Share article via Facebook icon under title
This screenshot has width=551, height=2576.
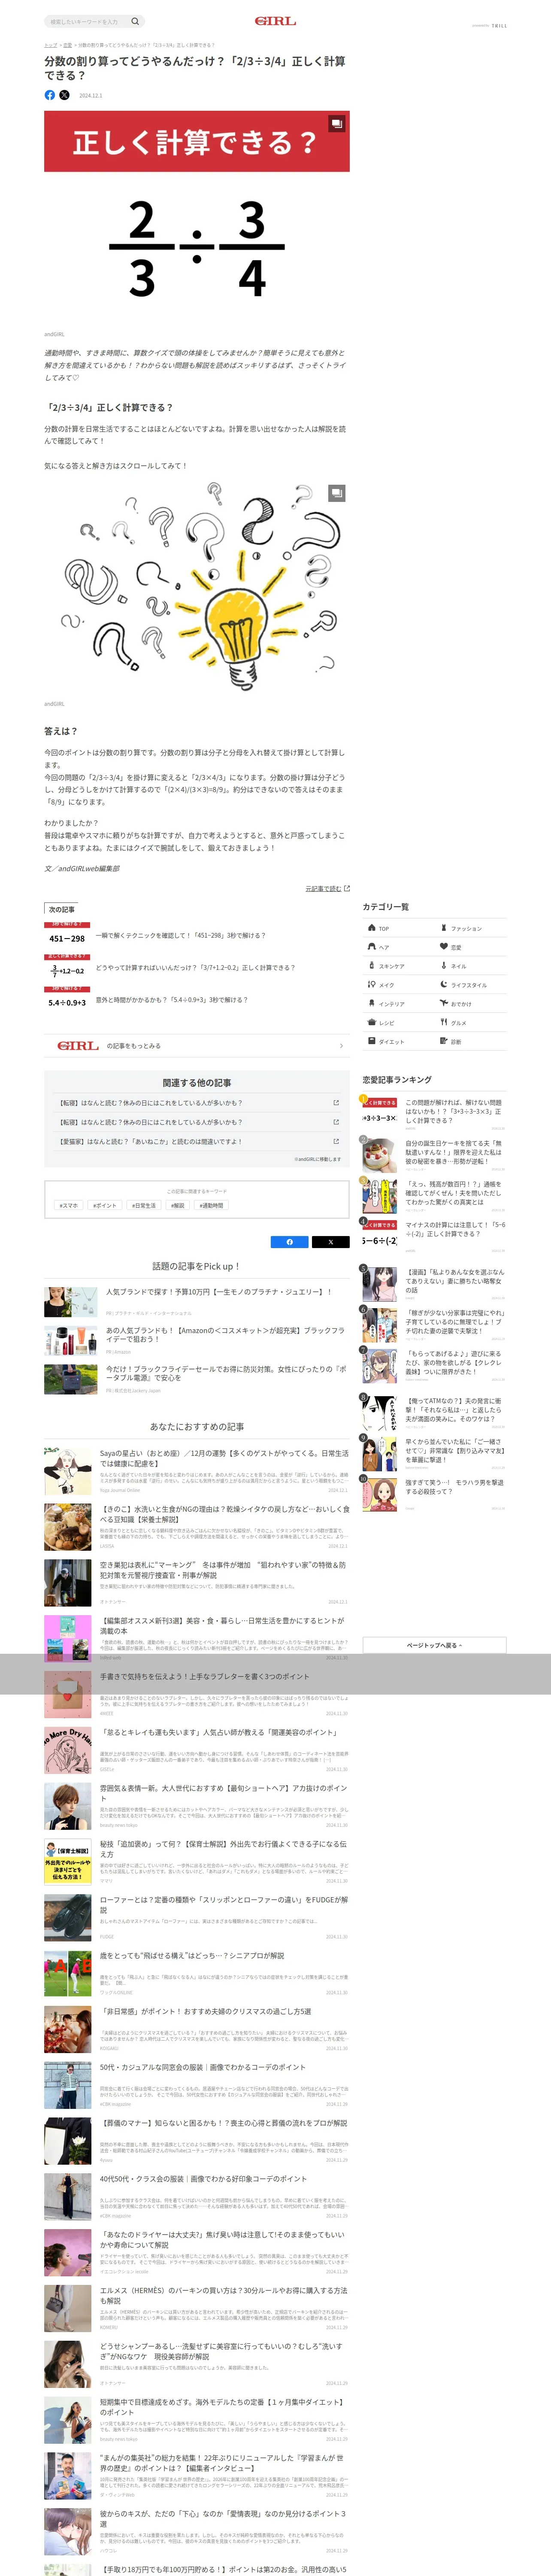[50, 95]
